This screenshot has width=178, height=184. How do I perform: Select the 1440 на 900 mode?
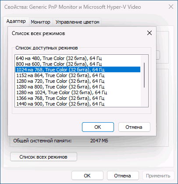78,104
